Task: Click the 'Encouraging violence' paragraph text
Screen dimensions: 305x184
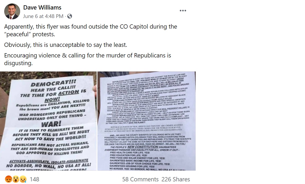Action: [x=88, y=59]
